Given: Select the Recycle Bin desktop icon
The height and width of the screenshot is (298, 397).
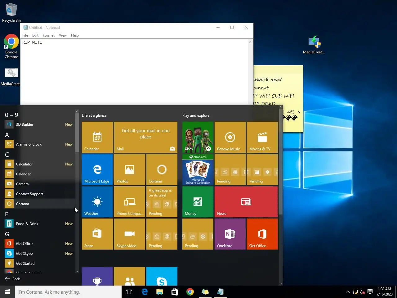Looking at the screenshot, I should [11, 13].
